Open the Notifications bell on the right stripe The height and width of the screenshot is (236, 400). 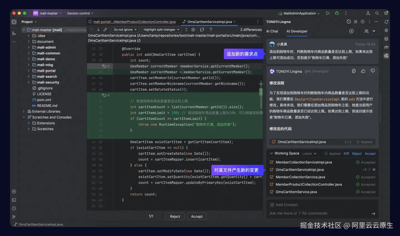point(386,22)
